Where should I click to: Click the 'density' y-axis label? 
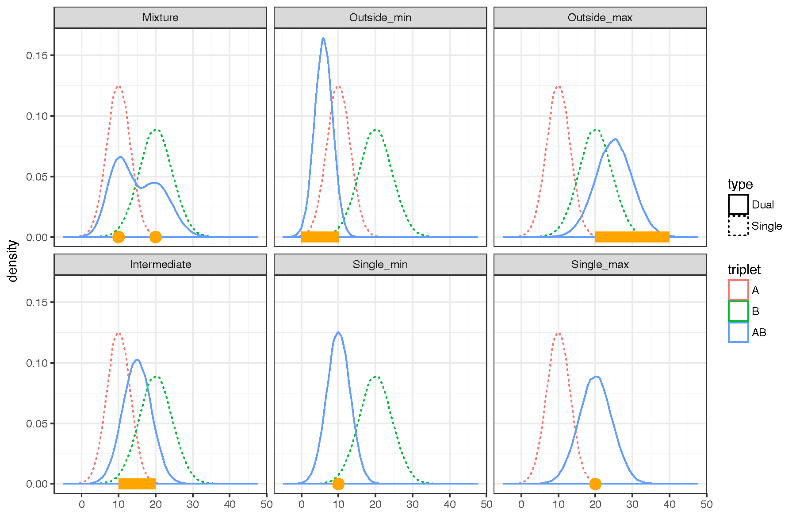(x=12, y=261)
